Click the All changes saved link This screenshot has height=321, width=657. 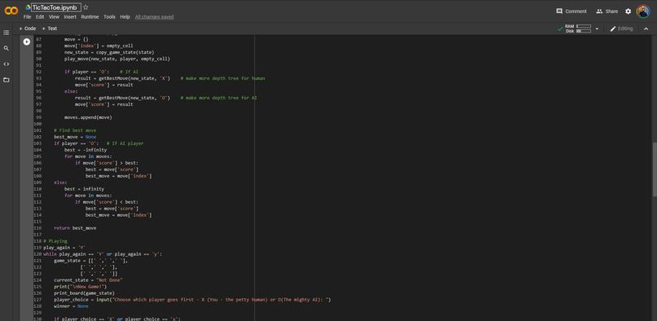tap(154, 17)
